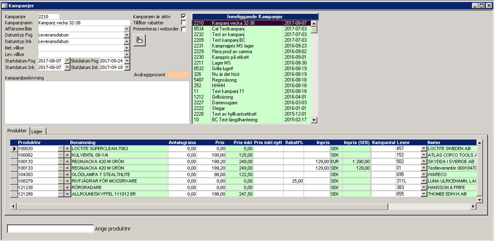Click the orange Avdragsprocent field

[x=178, y=75]
